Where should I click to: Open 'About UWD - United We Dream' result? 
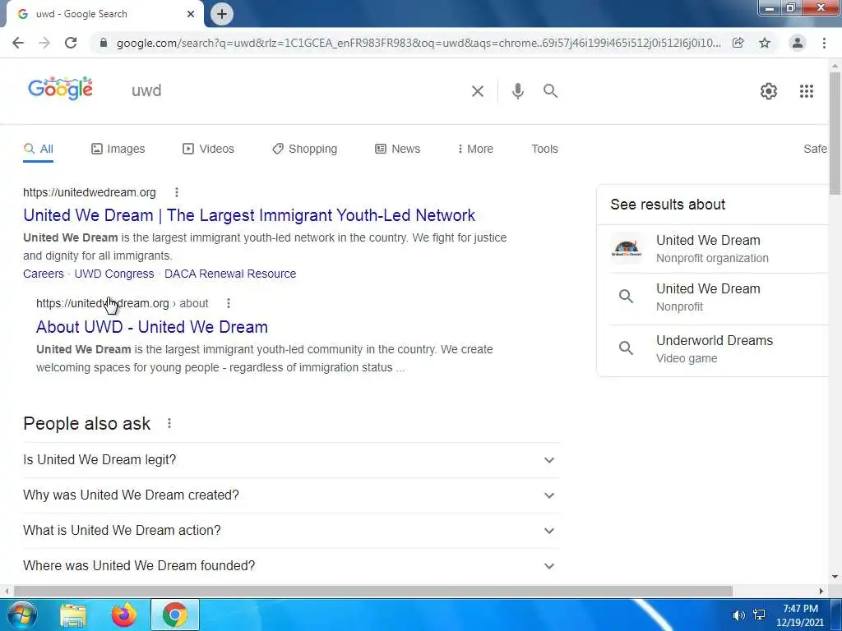(152, 327)
